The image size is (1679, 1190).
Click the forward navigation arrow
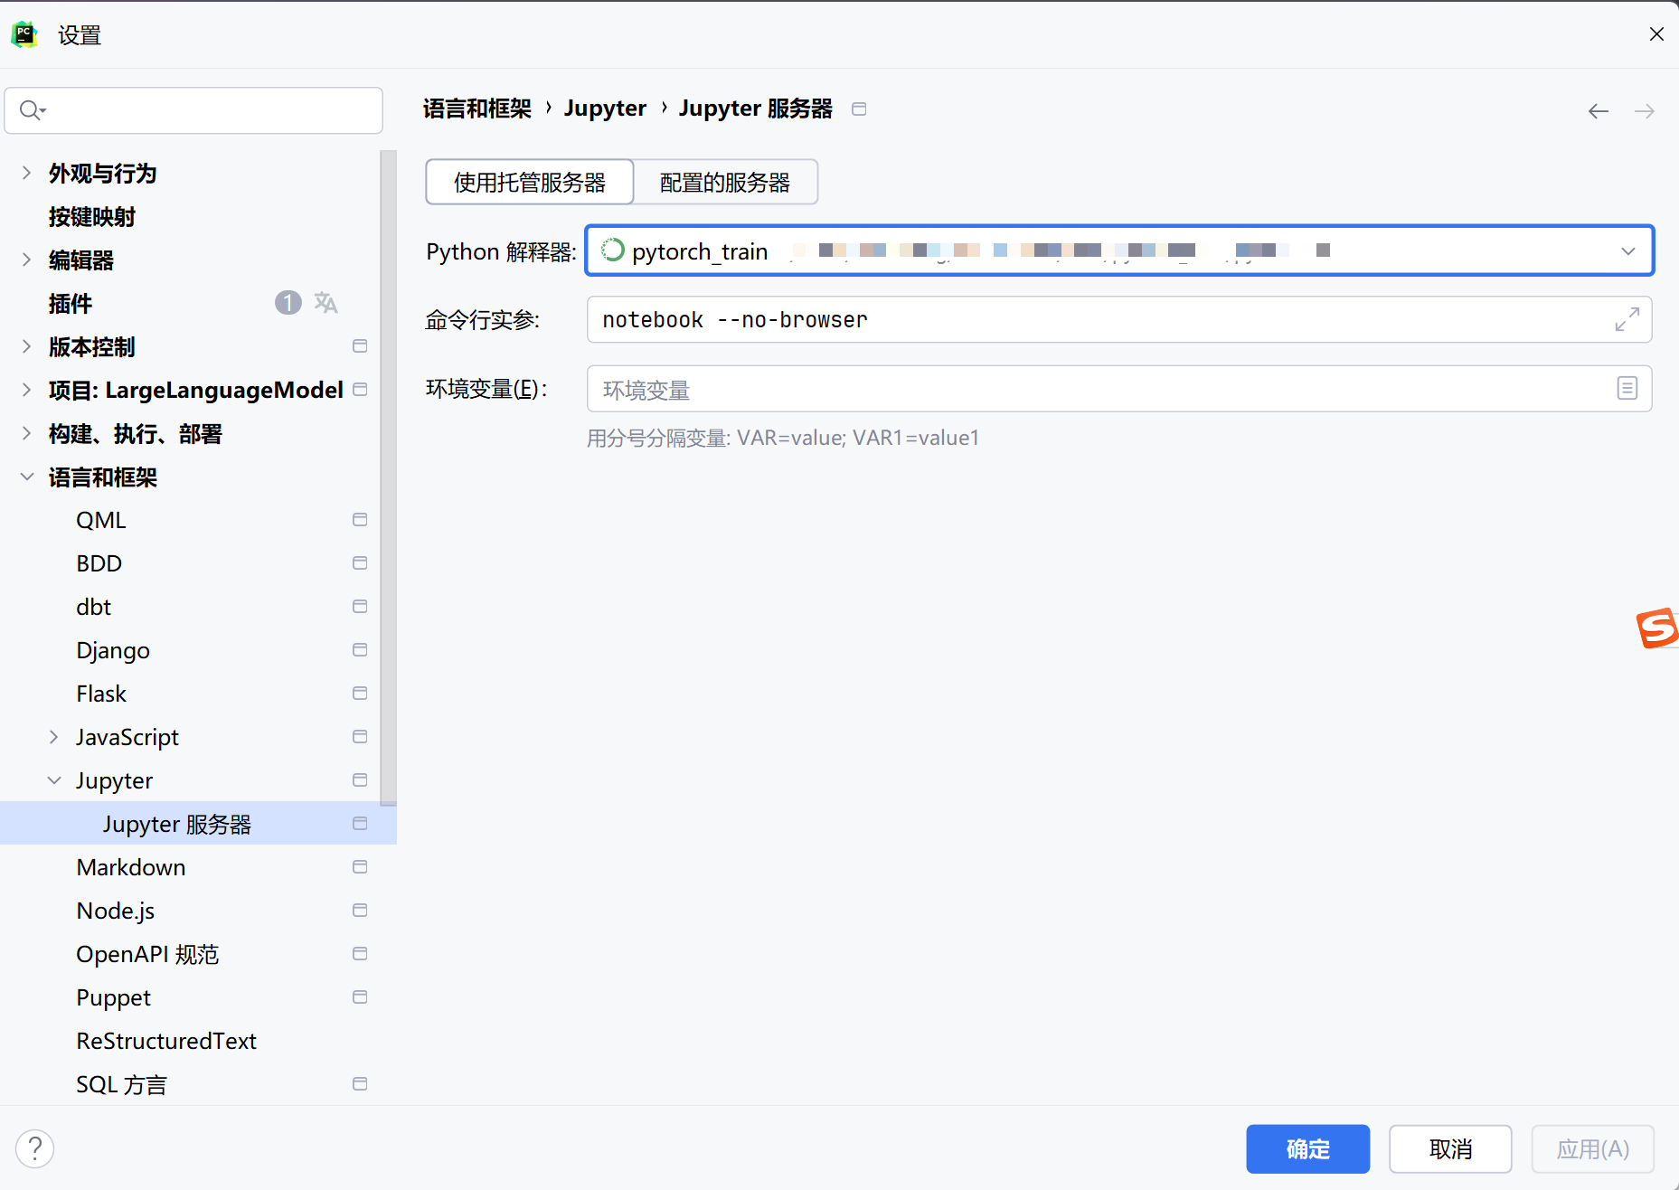click(x=1645, y=110)
